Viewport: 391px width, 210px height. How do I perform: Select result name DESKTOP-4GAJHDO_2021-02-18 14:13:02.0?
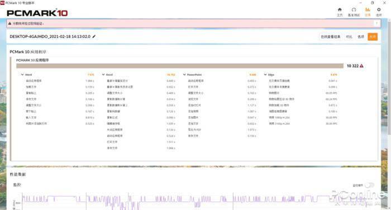[50, 36]
